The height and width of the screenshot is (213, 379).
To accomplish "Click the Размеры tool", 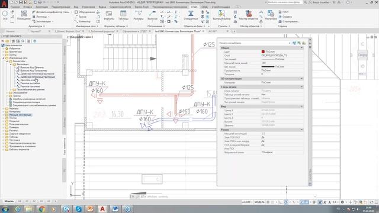I will coord(139,15).
